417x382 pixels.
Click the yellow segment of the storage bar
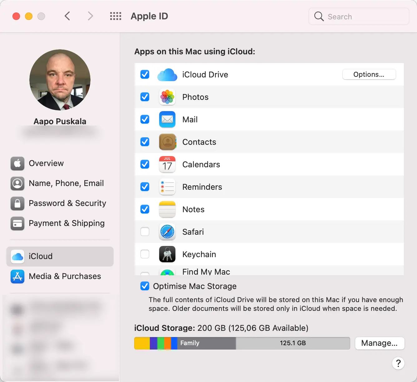click(142, 343)
